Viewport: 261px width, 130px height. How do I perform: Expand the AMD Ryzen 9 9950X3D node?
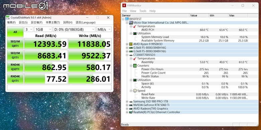point(127,44)
